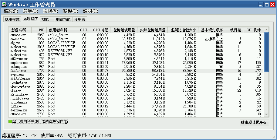This screenshot has height=140, width=277.
Task: Select the soundman.e... process row
Action: [x=136, y=102]
